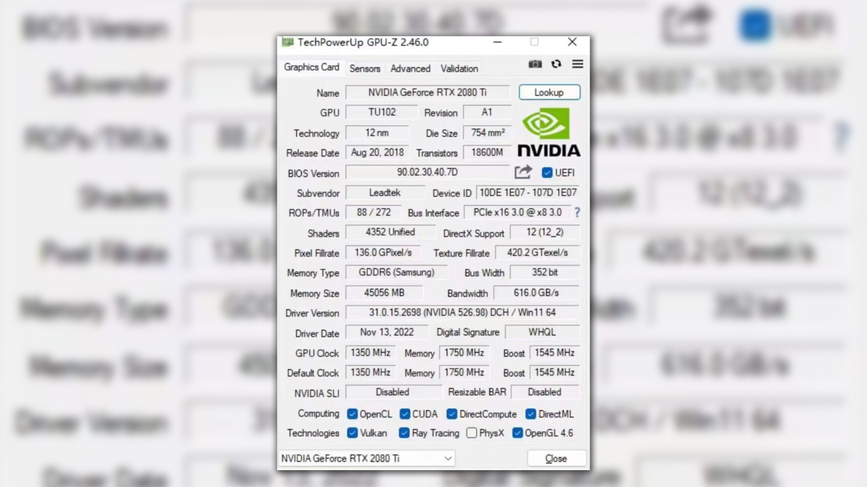867x487 pixels.
Task: Click the NVIDIA logo image
Action: tap(549, 132)
